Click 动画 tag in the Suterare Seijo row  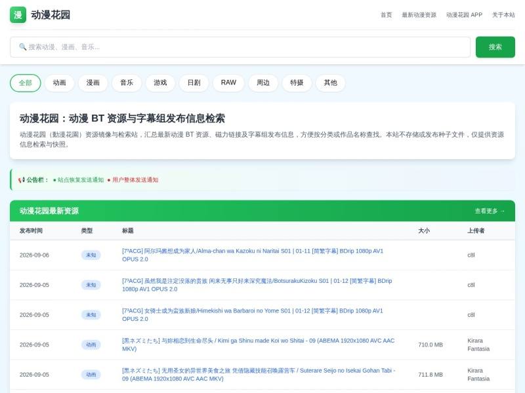[91, 374]
